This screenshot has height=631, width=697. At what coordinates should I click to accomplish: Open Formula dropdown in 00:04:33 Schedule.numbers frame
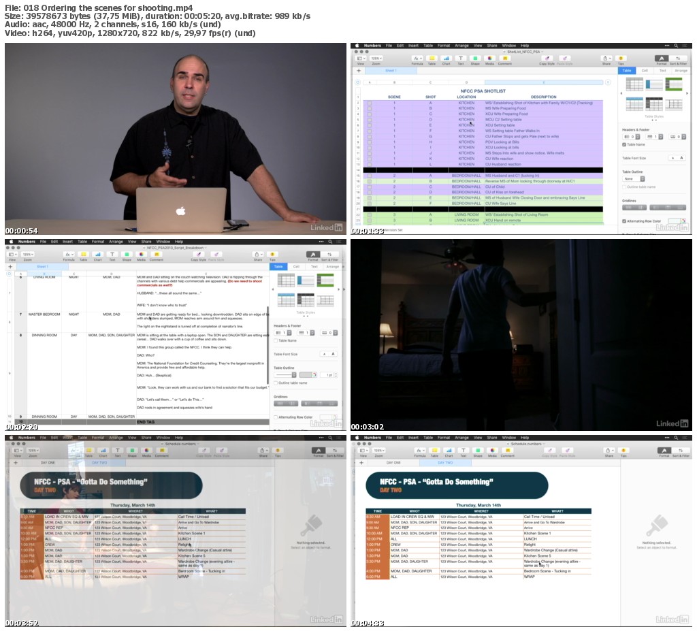pos(420,451)
